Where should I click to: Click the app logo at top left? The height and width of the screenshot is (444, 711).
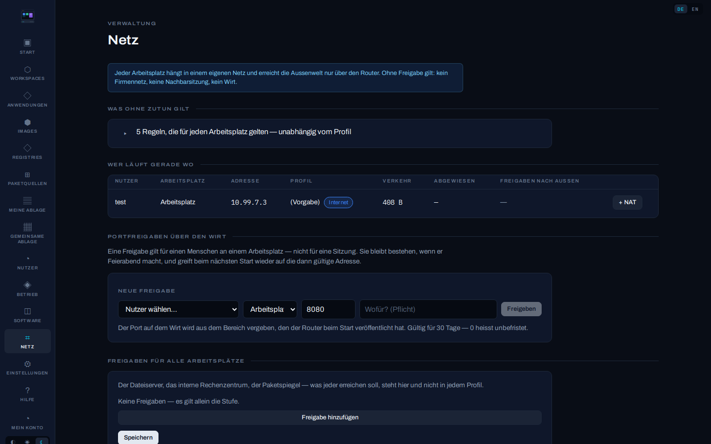point(28,16)
